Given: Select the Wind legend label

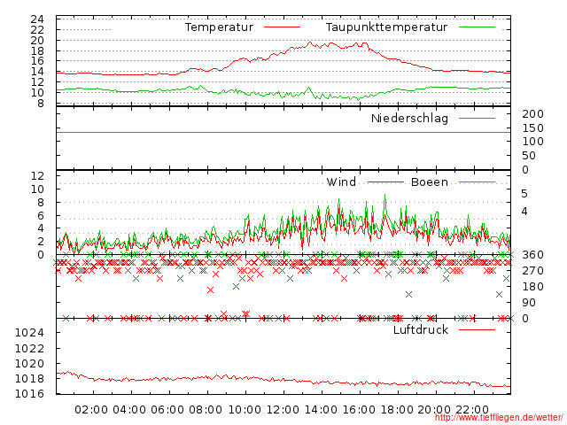Looking at the screenshot, I should click(341, 182).
